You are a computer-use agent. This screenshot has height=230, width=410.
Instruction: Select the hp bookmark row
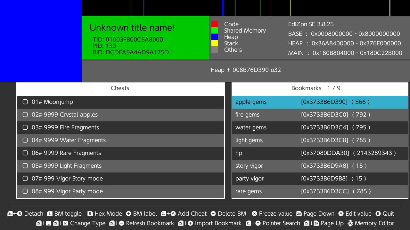pyautogui.click(x=320, y=153)
